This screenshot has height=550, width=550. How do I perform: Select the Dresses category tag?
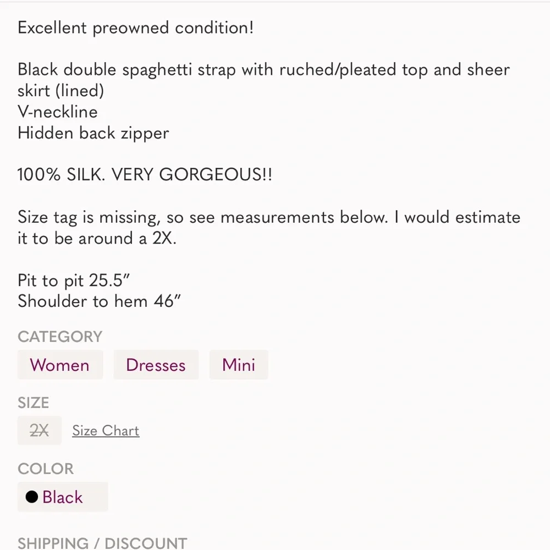pyautogui.click(x=156, y=365)
